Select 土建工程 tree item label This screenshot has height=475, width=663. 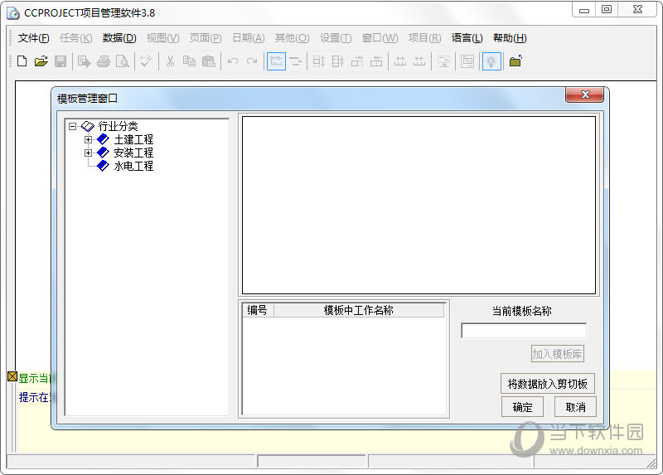pos(133,139)
